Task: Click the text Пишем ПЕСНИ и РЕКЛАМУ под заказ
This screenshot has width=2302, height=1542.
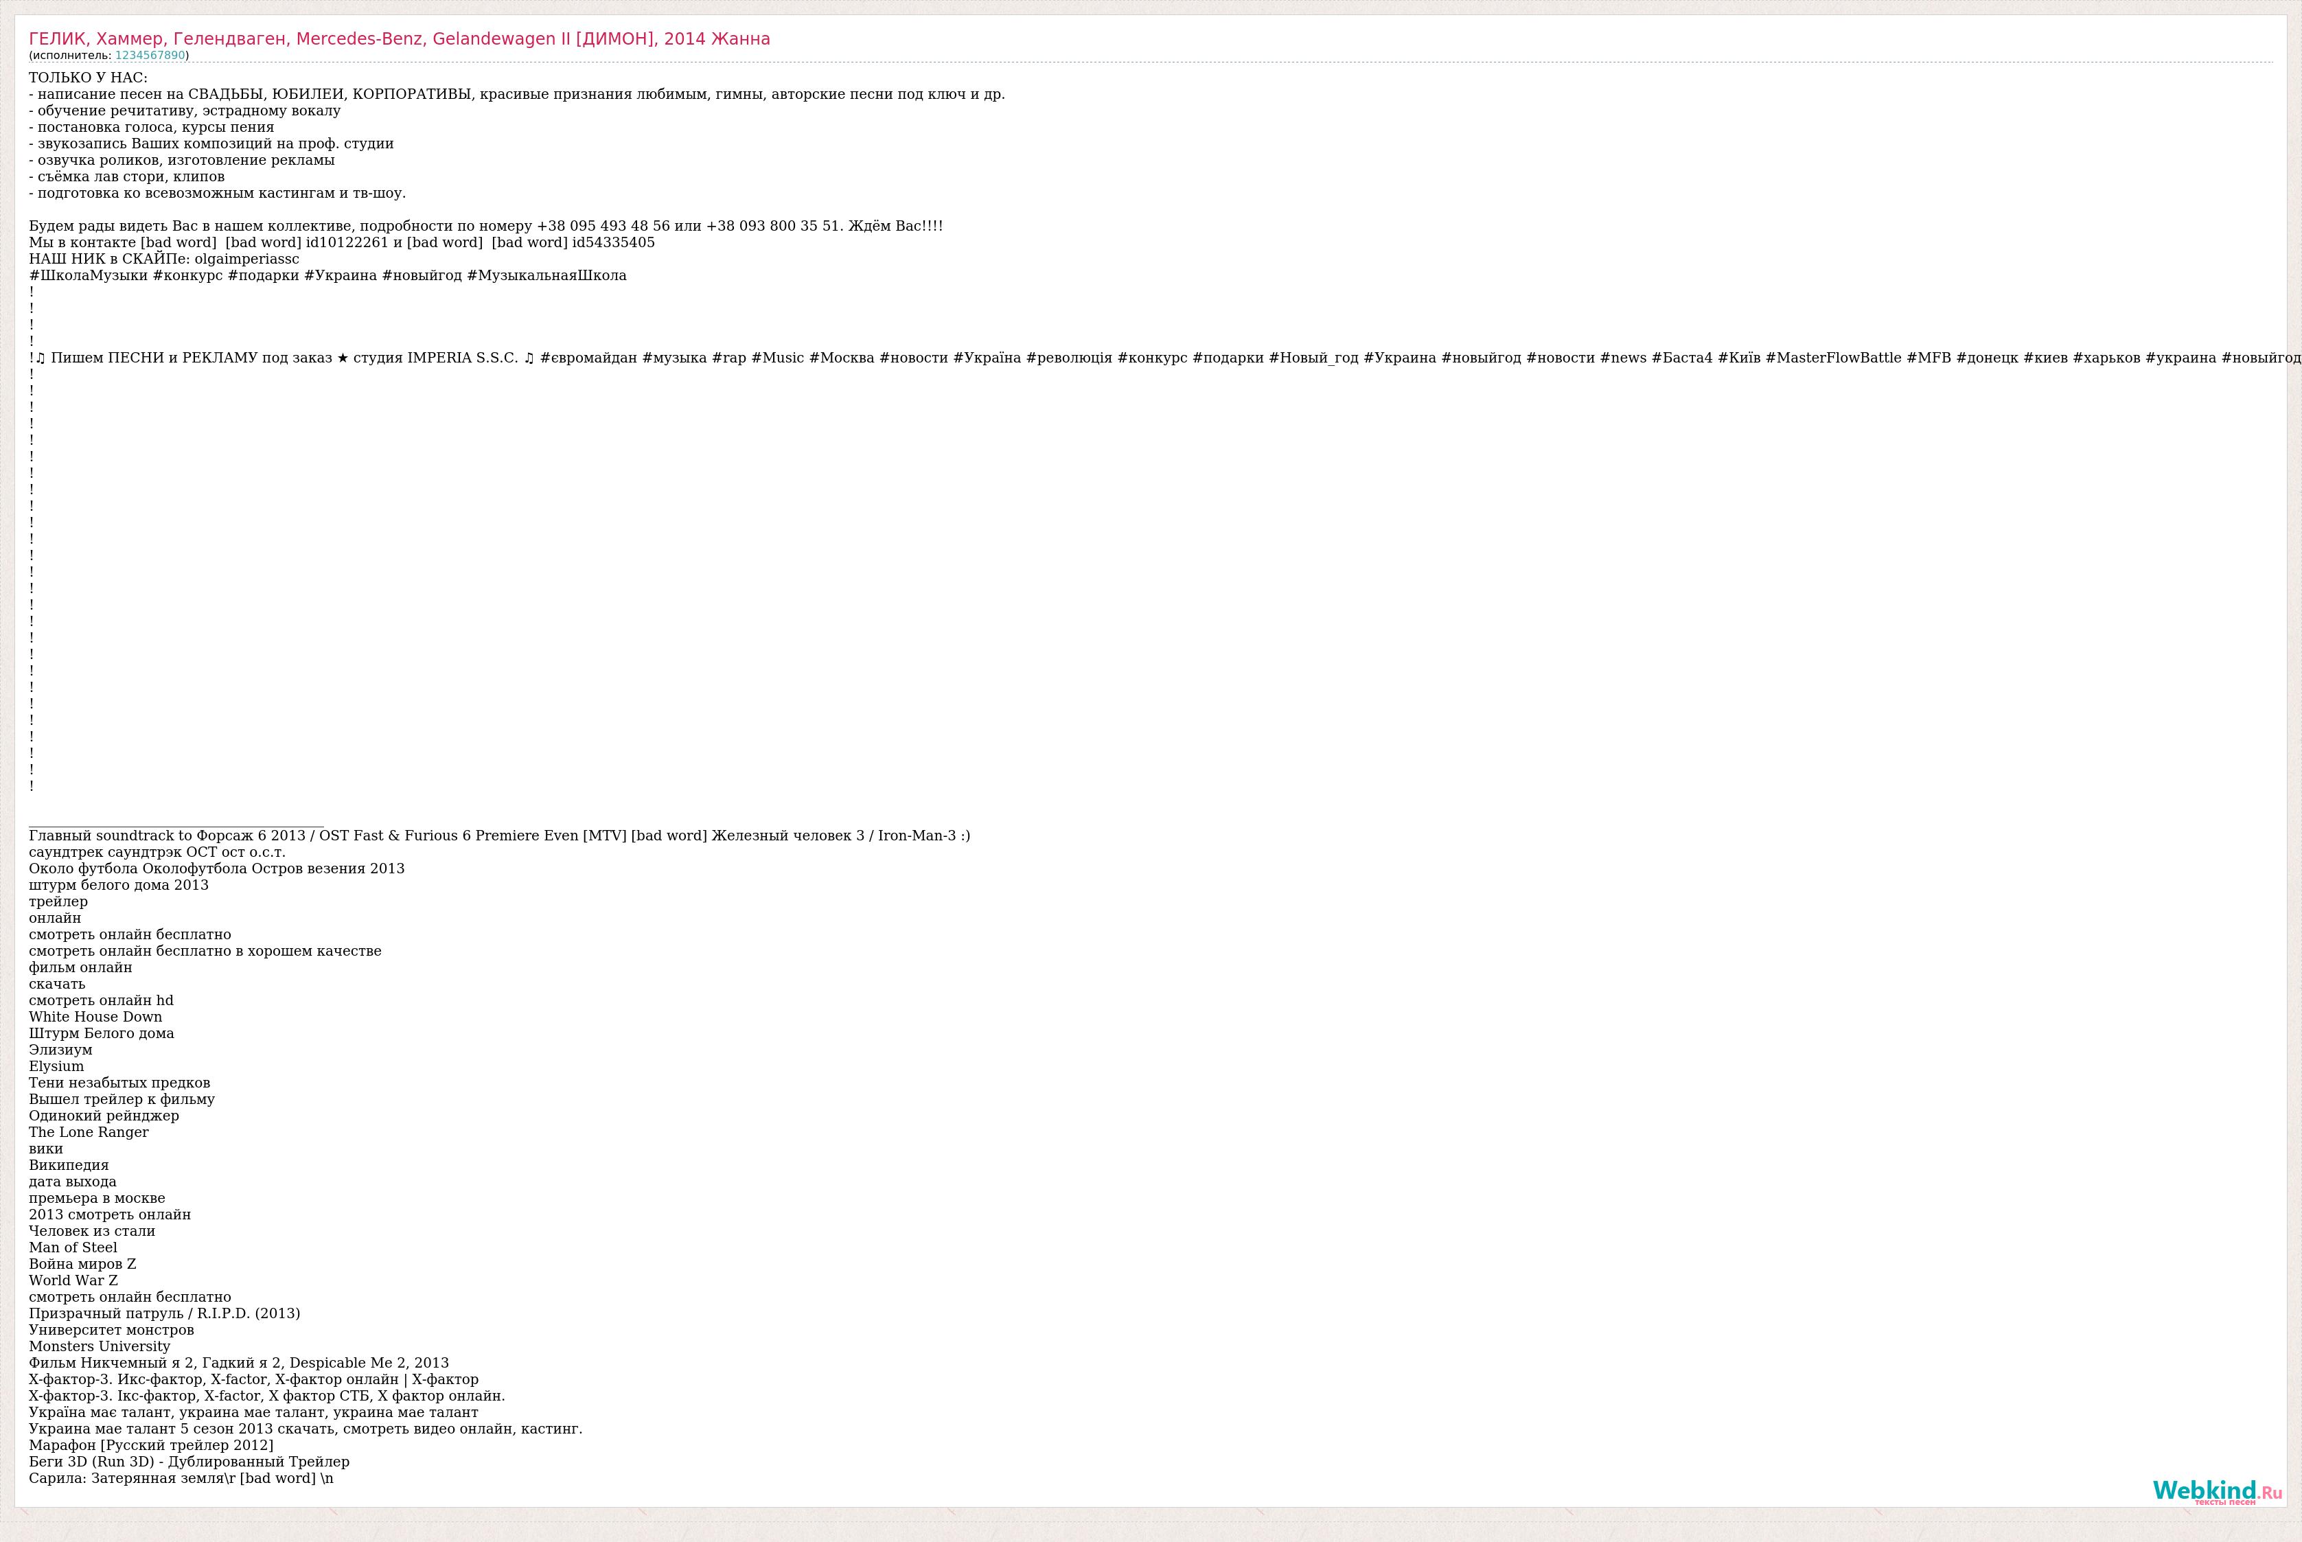Action: point(192,358)
